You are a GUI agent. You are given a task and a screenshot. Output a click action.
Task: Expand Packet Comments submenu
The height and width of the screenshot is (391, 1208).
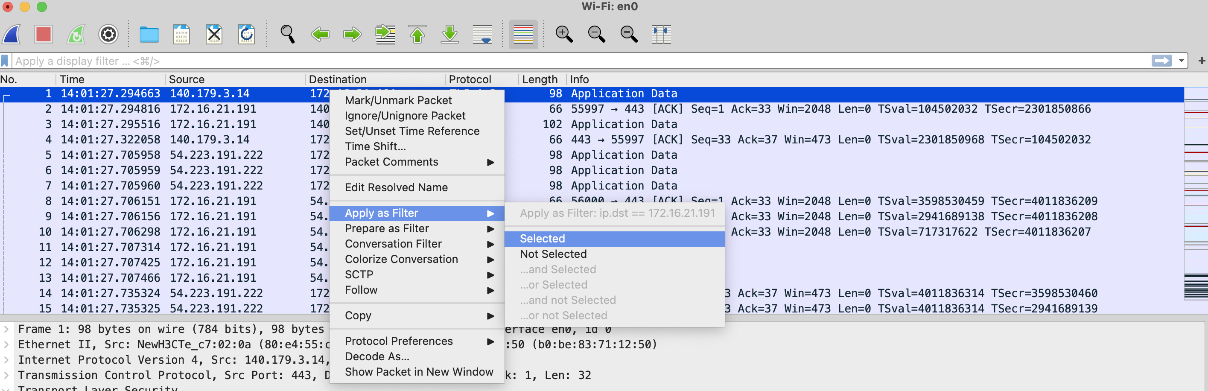tap(417, 162)
